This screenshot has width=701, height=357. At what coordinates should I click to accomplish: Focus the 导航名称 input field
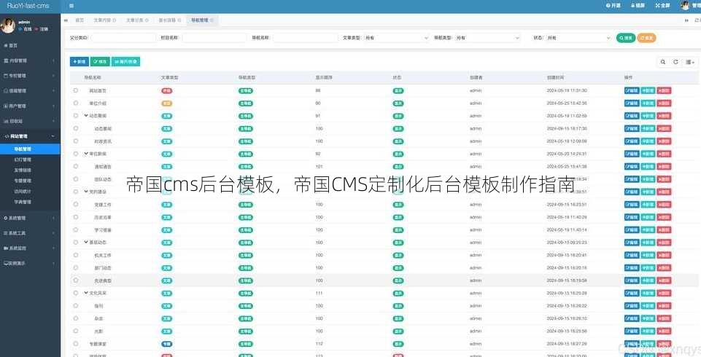pos(306,39)
